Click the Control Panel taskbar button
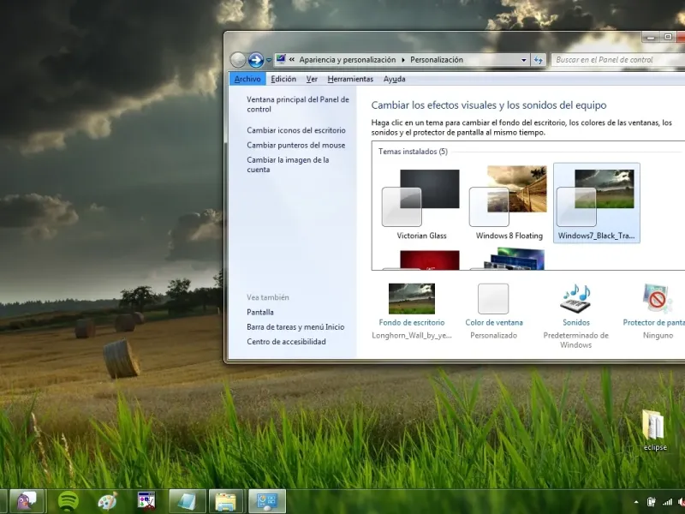The height and width of the screenshot is (514, 685). click(267, 501)
